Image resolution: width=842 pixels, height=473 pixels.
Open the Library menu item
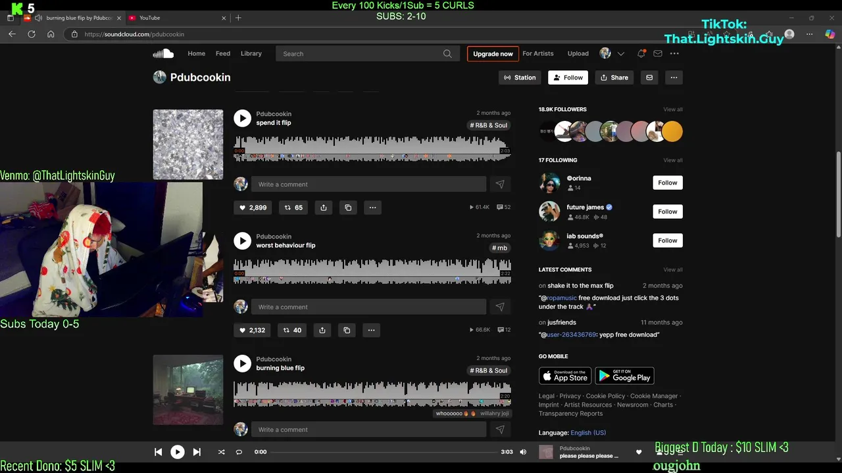pyautogui.click(x=251, y=54)
